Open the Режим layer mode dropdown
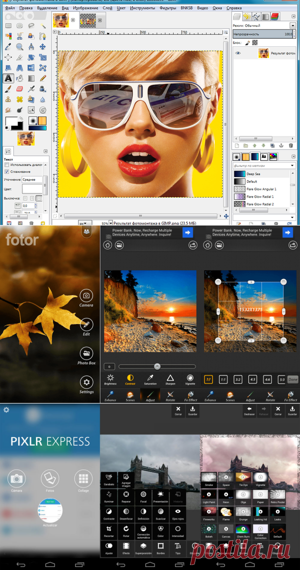Screen dimensions: 300x570 coord(292,25)
